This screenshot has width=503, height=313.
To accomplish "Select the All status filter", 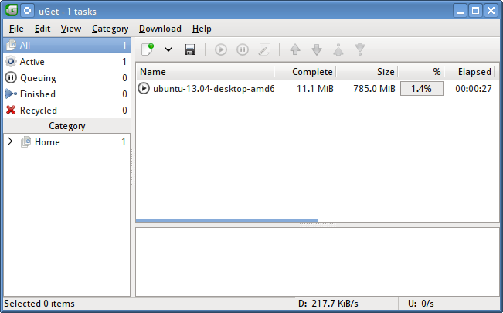I will 66,46.
